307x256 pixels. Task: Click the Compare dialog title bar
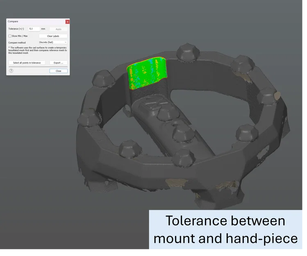[x=36, y=22]
